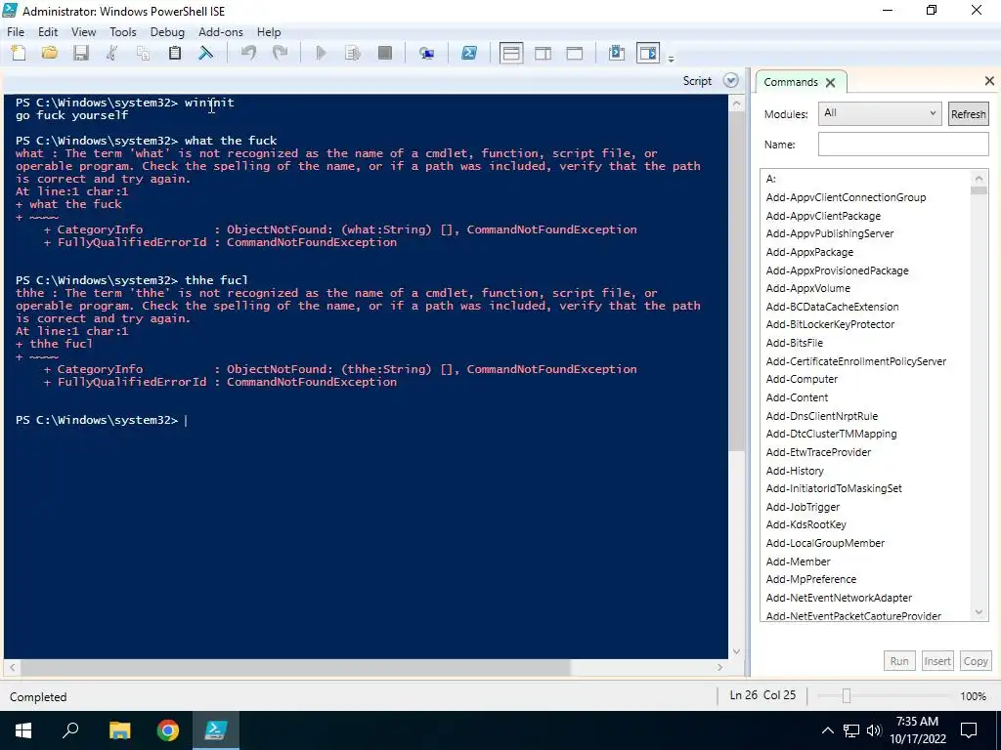Click the Run button in Commands pane
Image resolution: width=1001 pixels, height=750 pixels.
[x=899, y=661]
